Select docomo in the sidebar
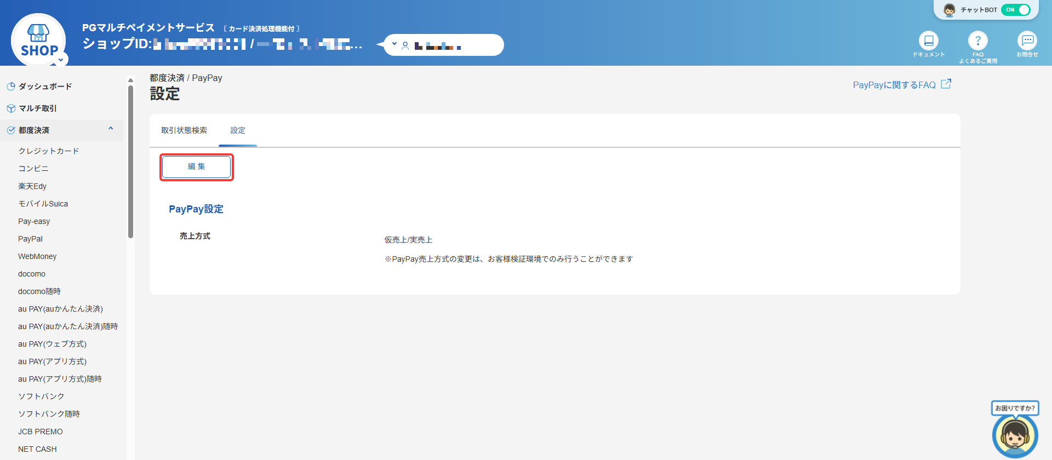The height and width of the screenshot is (460, 1052). [x=32, y=274]
